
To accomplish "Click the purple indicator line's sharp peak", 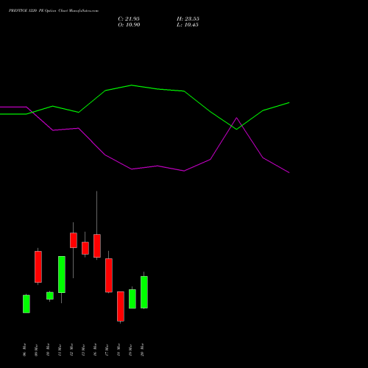I will click(x=236, y=118).
